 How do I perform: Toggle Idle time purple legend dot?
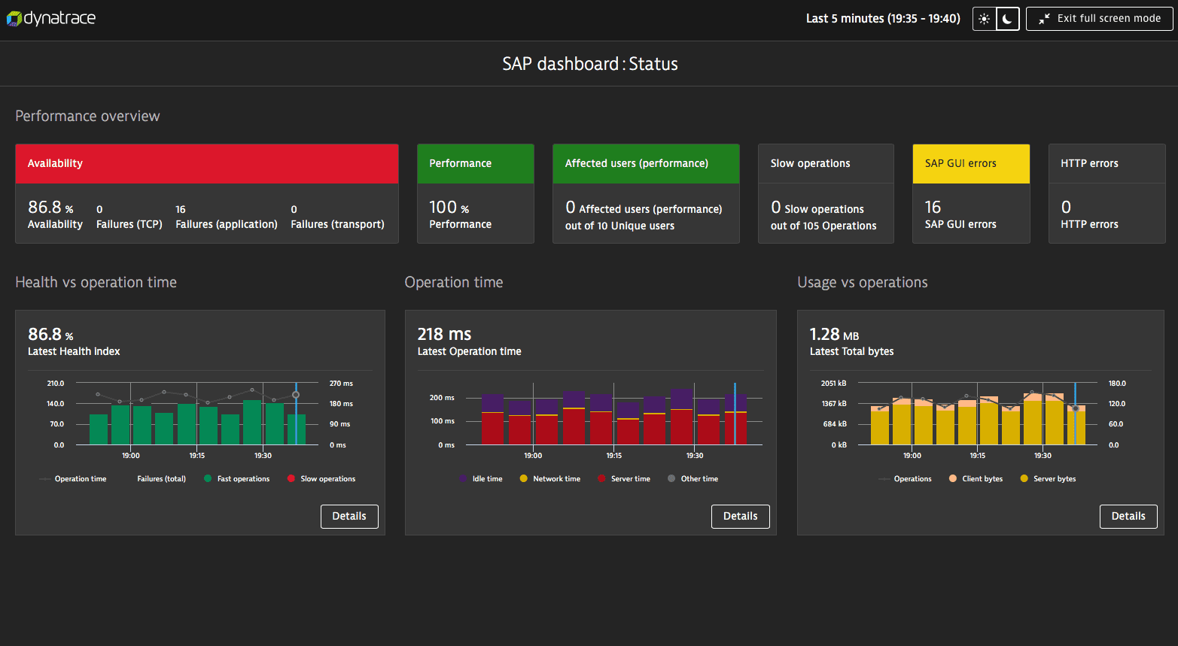pyautogui.click(x=463, y=478)
